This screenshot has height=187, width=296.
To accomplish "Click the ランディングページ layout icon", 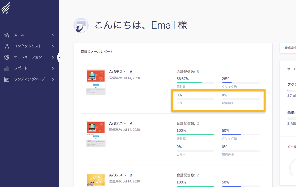I will coord(7,79).
